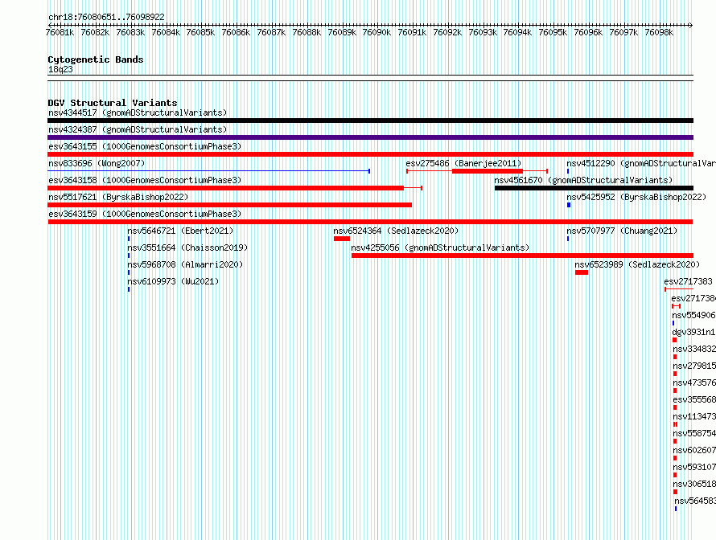Open the nsv113473 variant label
The width and height of the screenshot is (716, 540).
coord(694,416)
